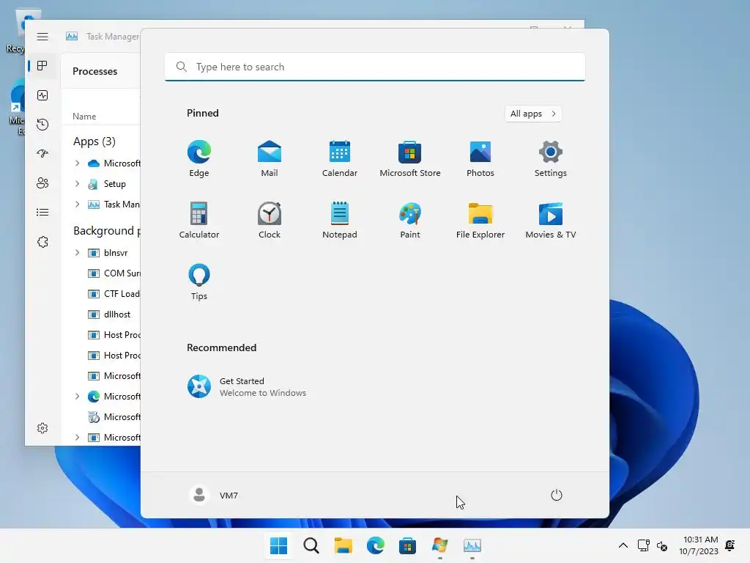The image size is (750, 563).
Task: Switch to Performance page in Task Manager
Action: click(x=42, y=95)
